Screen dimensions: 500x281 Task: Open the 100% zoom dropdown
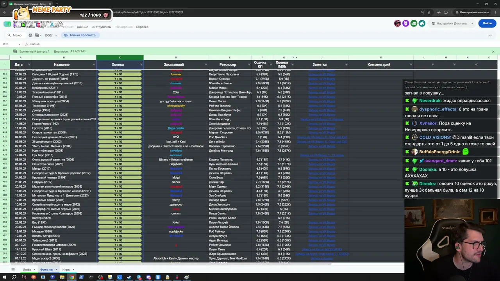50,35
